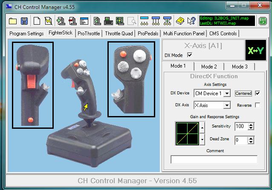Screen dimensions: 272x190
Task: Select the middle mode icon with blue bar
Action: point(156,21)
